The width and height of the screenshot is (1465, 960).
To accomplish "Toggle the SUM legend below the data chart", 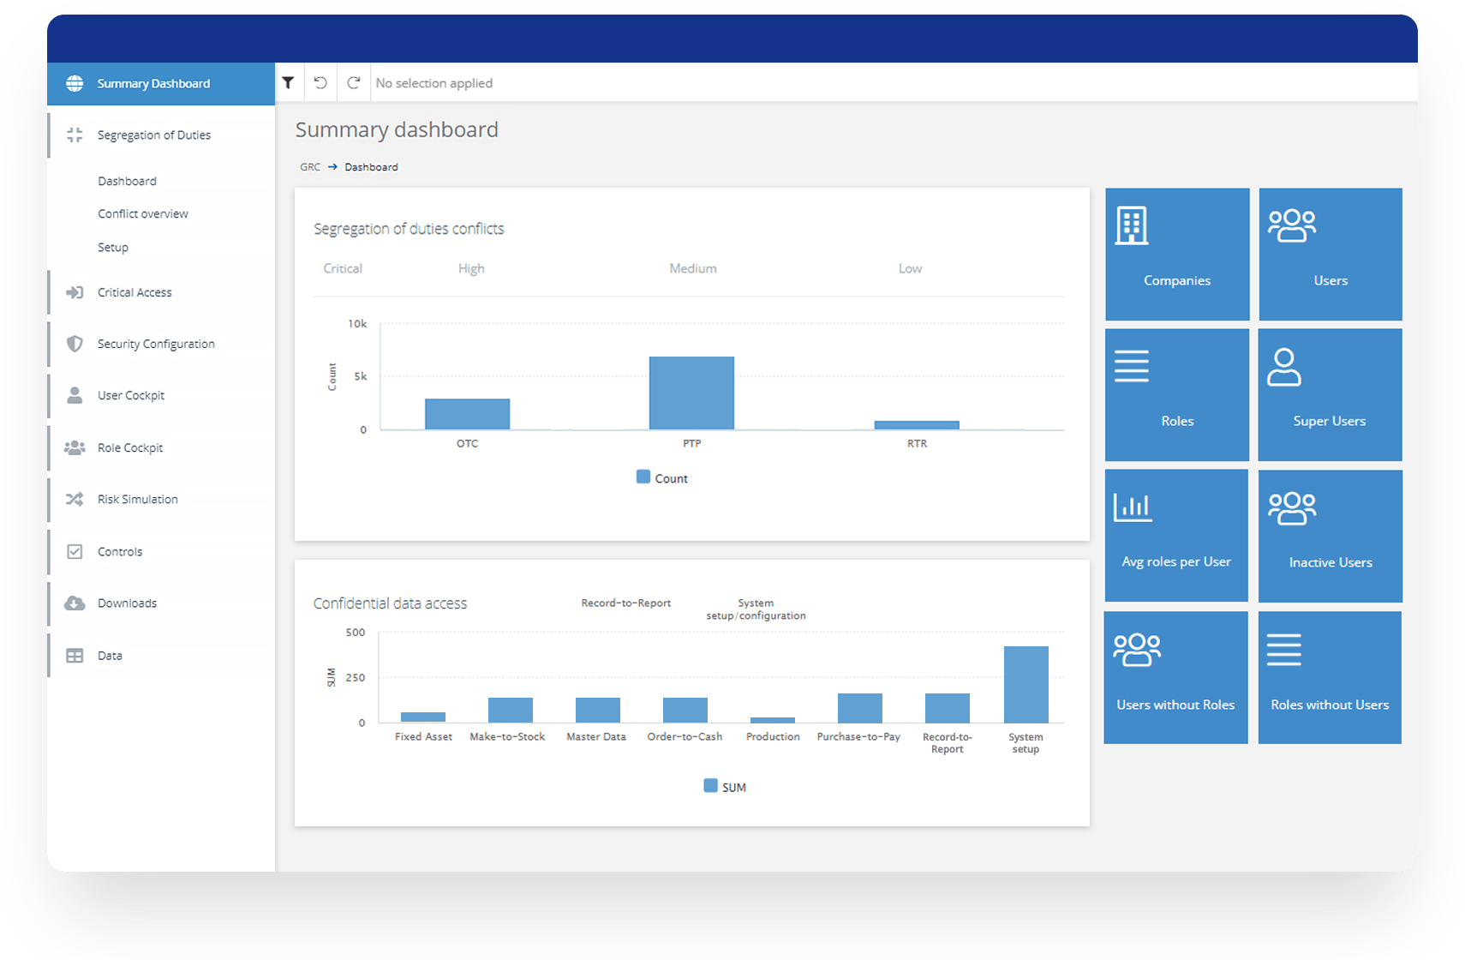I will click(724, 786).
